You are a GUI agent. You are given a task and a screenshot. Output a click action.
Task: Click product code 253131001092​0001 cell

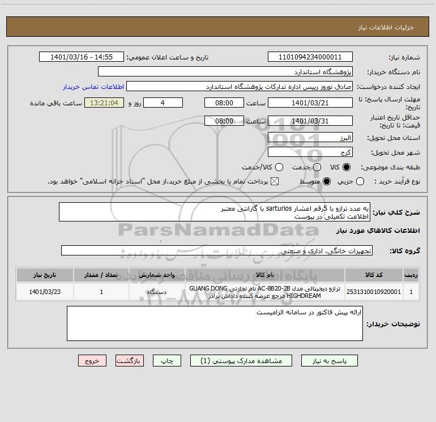click(x=374, y=292)
